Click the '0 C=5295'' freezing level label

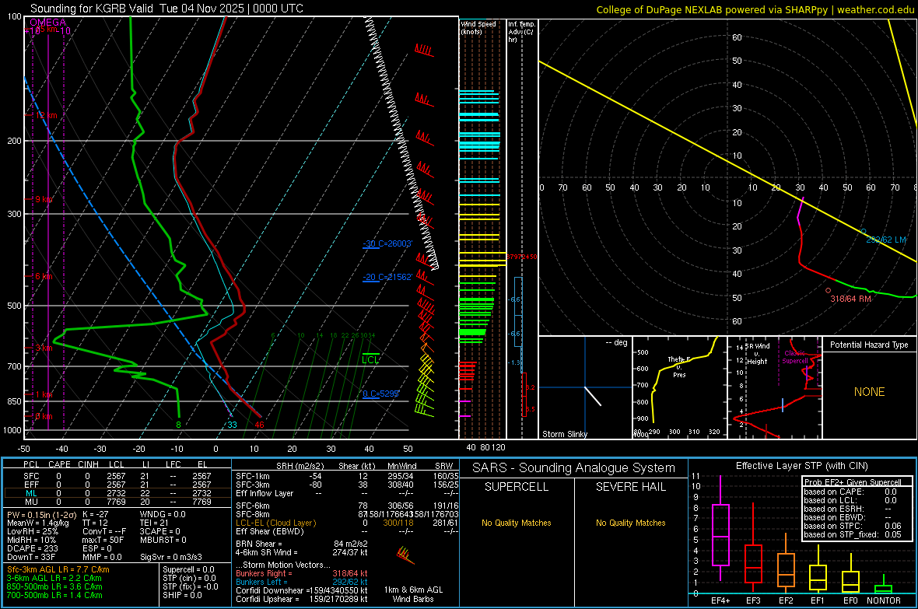(x=380, y=394)
